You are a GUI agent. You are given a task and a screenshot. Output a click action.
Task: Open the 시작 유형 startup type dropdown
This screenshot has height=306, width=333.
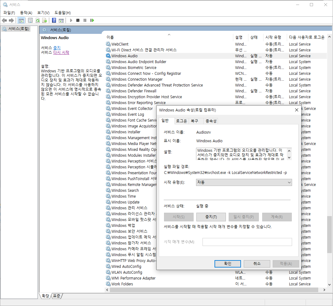[x=244, y=182]
